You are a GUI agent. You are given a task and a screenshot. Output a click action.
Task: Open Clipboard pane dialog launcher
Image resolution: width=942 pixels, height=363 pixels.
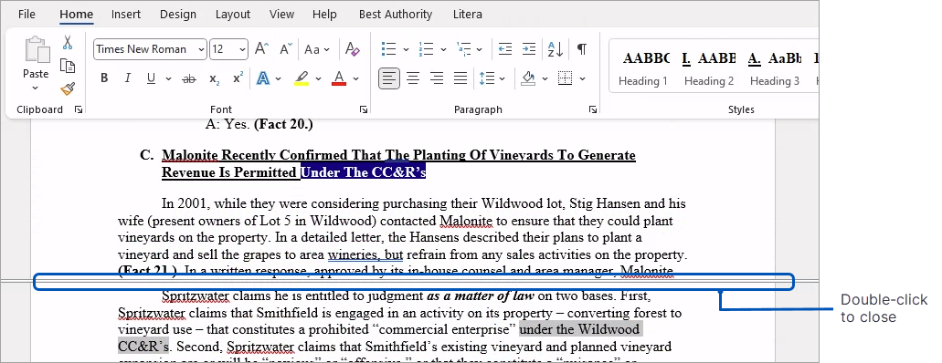(x=78, y=109)
